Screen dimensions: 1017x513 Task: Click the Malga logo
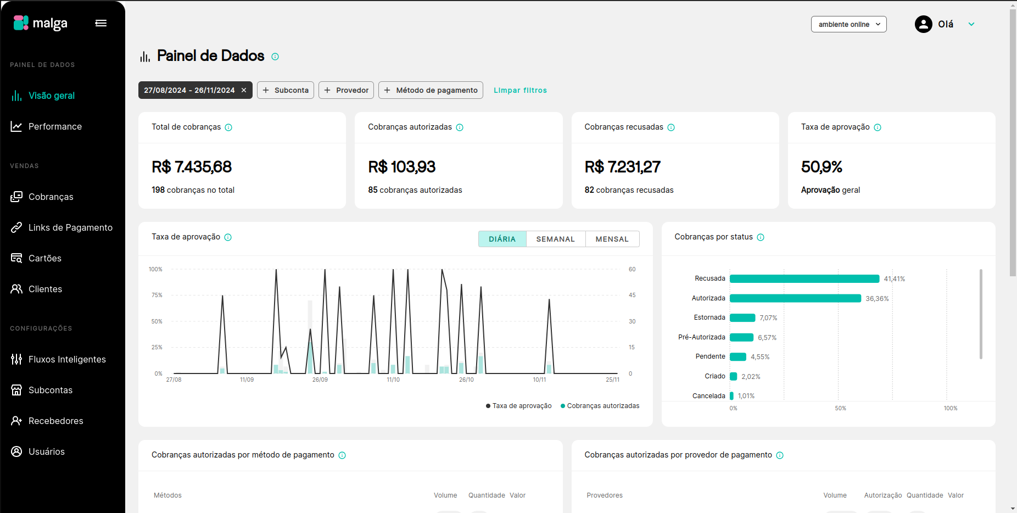(x=40, y=23)
